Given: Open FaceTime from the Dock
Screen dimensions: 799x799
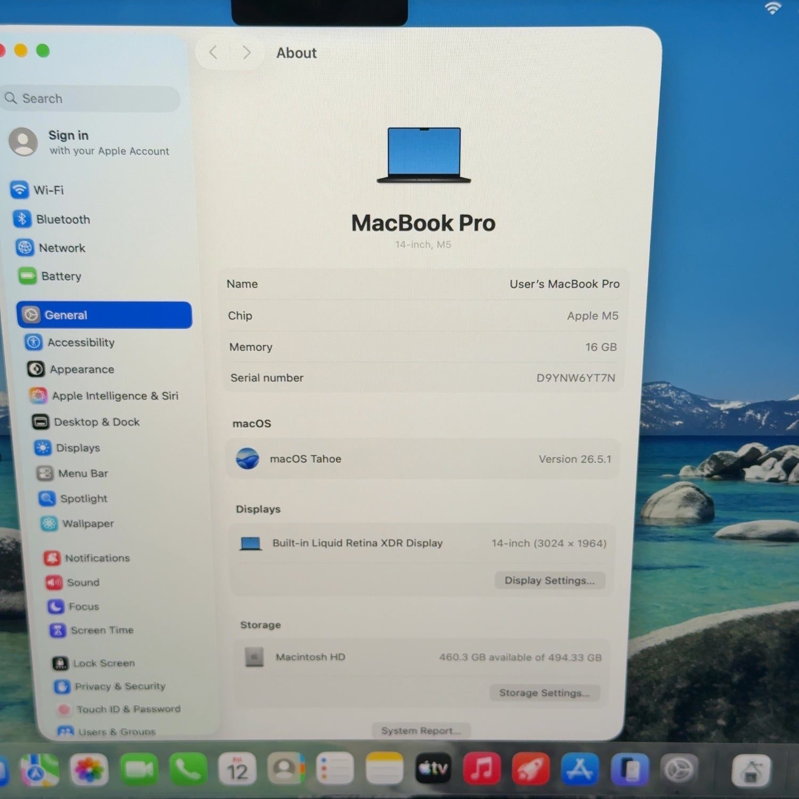Looking at the screenshot, I should (x=138, y=770).
